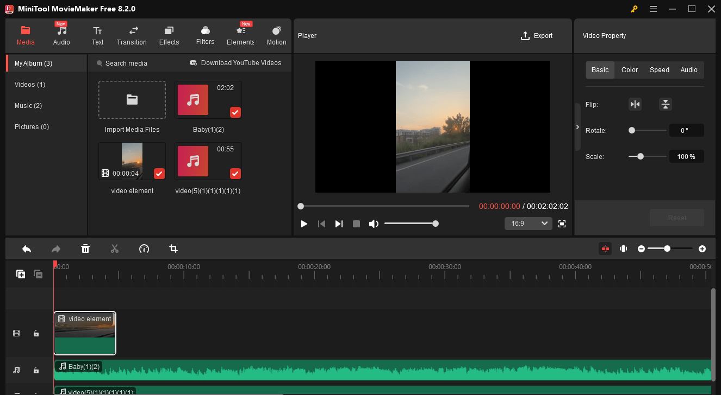Add a new track

(x=21, y=274)
